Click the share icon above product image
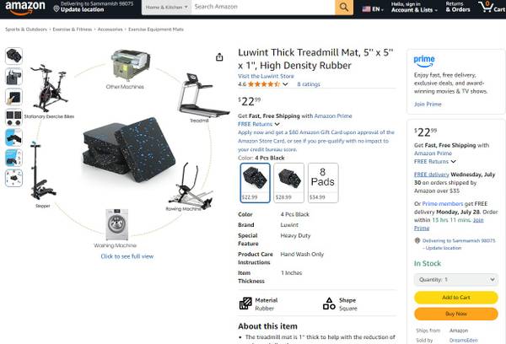Image resolution: width=506 pixels, height=344 pixels. [219, 57]
